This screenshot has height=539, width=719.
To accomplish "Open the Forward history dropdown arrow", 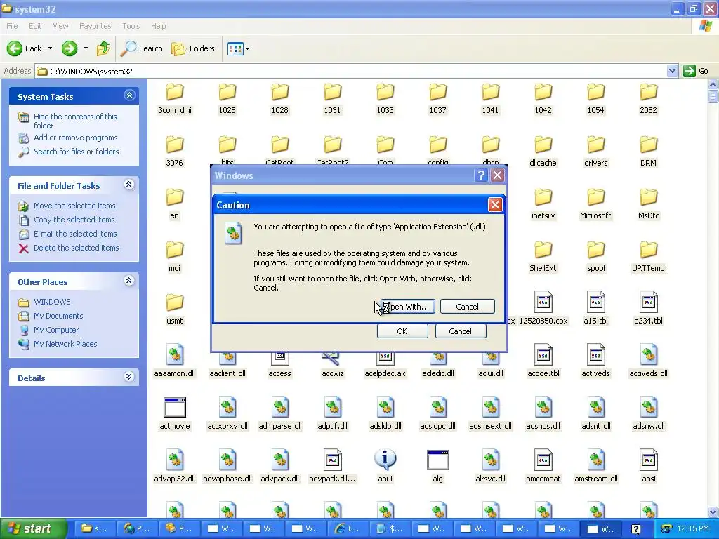I will click(86, 48).
